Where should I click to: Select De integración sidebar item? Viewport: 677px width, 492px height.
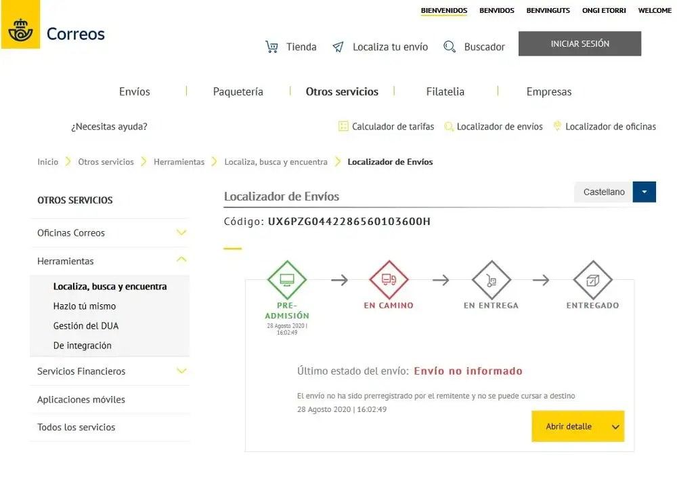point(83,346)
